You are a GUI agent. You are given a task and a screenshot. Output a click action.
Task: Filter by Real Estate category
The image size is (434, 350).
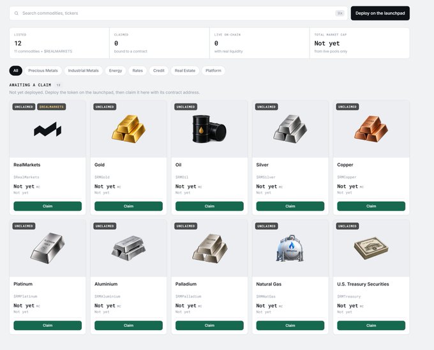tap(185, 71)
